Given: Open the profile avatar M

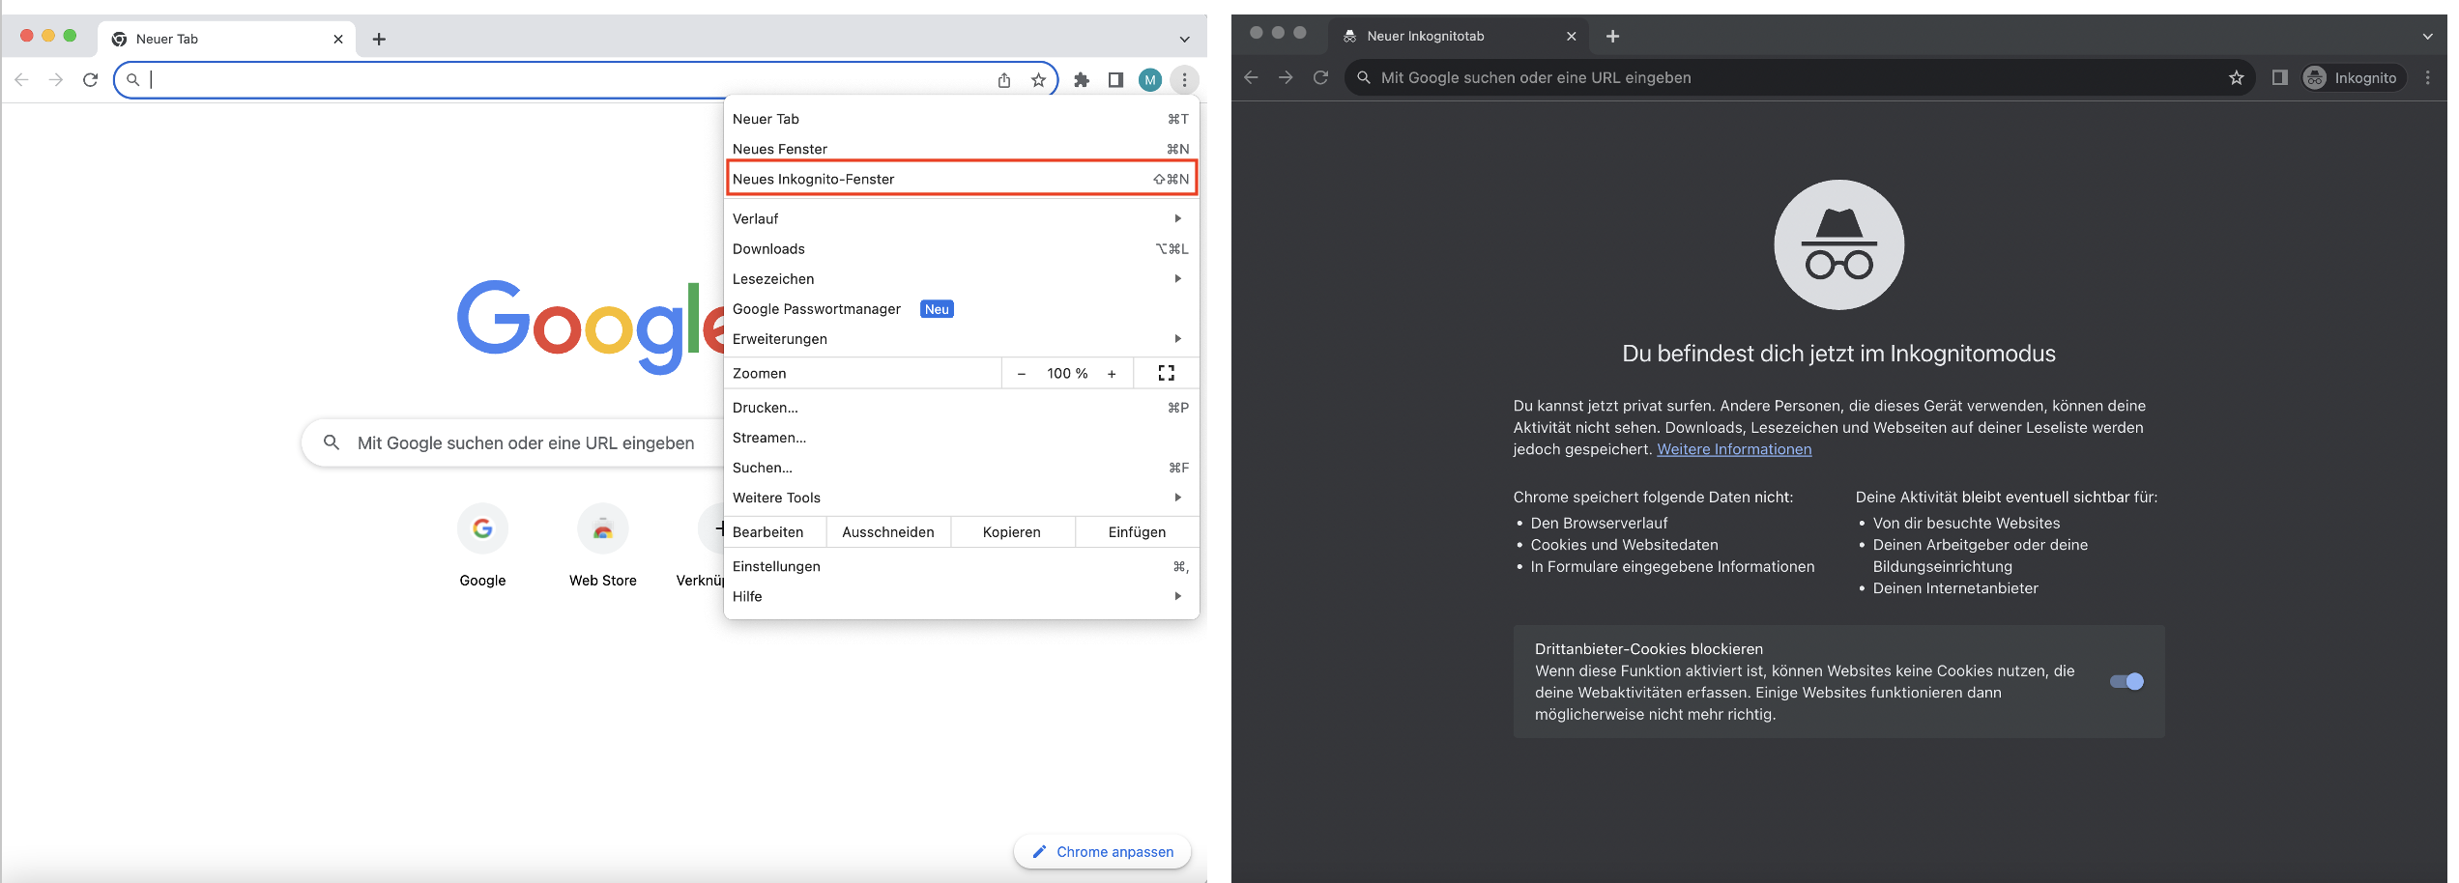Looking at the screenshot, I should [1149, 80].
